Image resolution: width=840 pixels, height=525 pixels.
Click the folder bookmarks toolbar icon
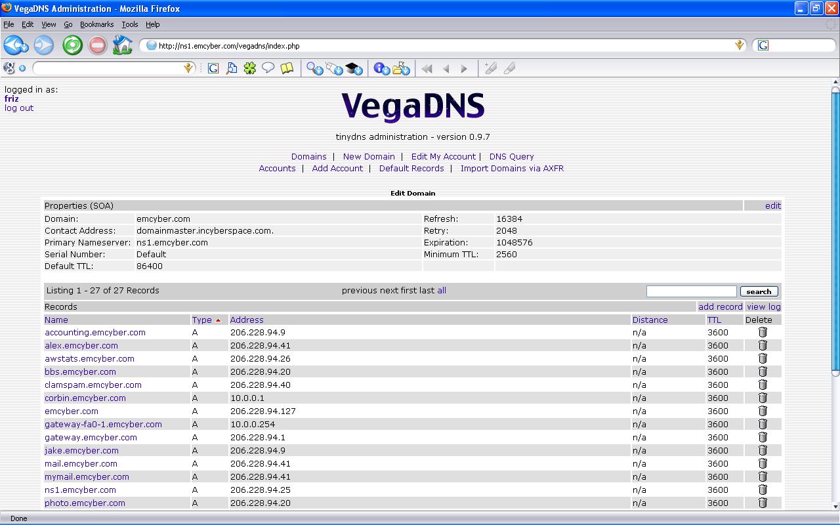(x=401, y=68)
